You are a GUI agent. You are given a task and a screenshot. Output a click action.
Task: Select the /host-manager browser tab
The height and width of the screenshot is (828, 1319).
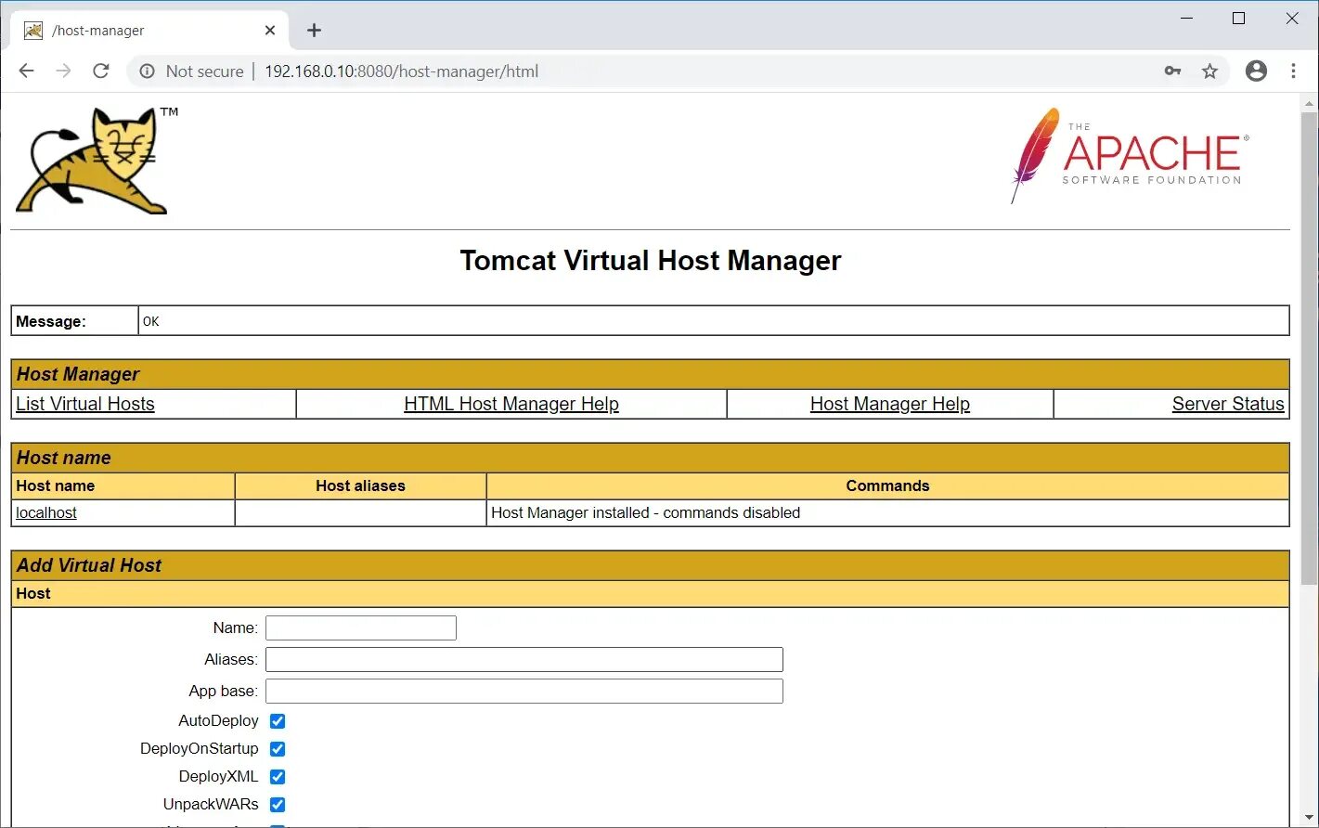149,31
